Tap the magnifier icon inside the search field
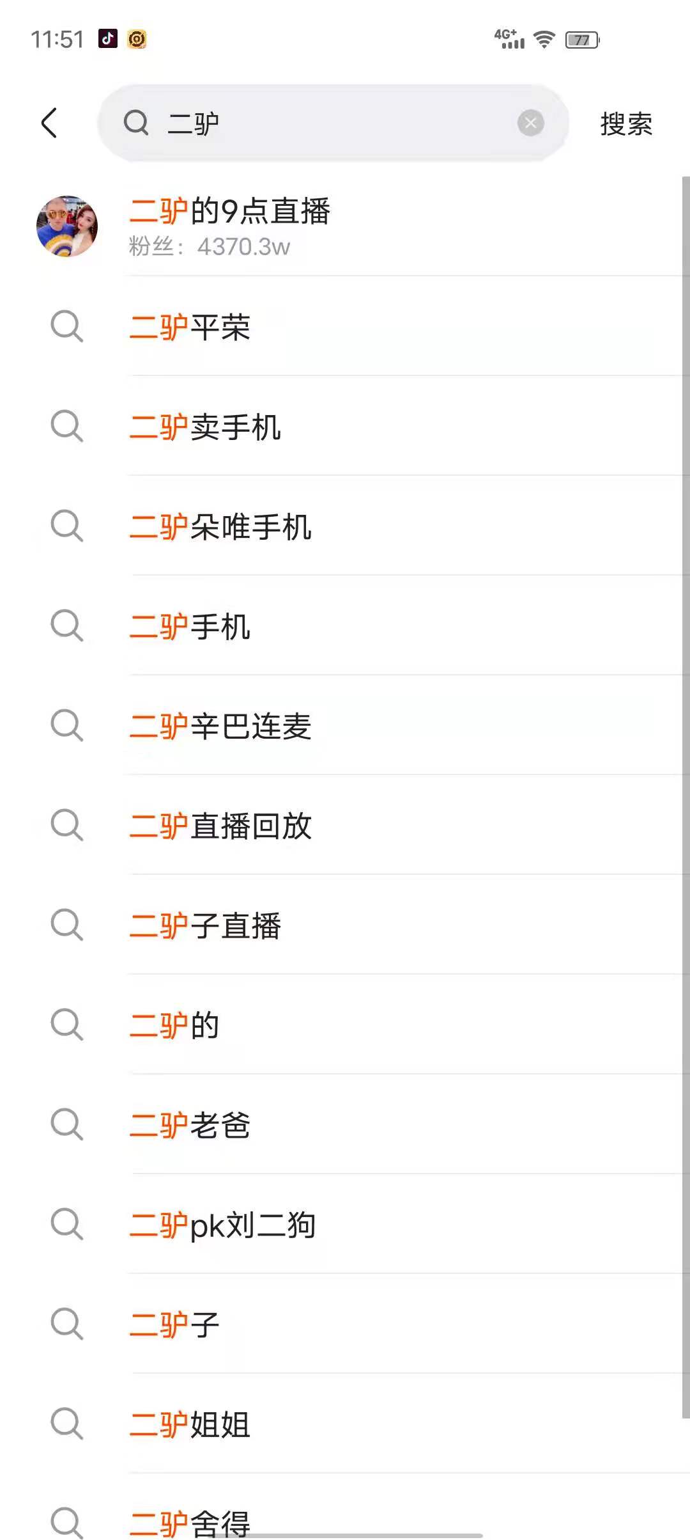690x1540 pixels. point(136,123)
